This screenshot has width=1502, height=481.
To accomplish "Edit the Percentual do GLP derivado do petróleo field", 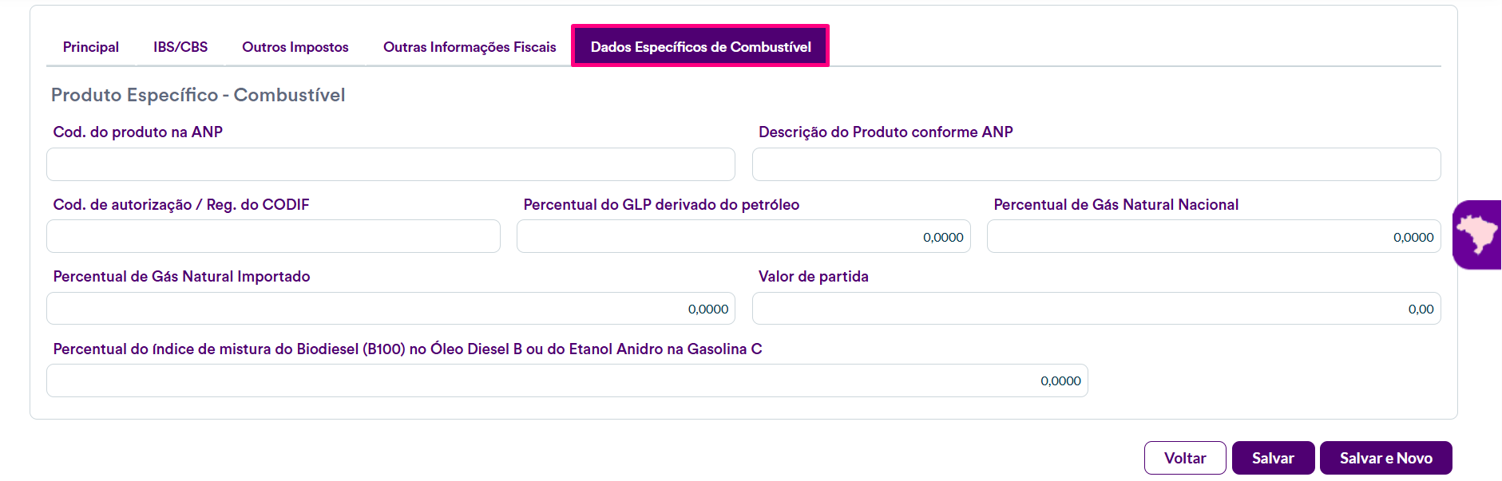I will tap(743, 237).
